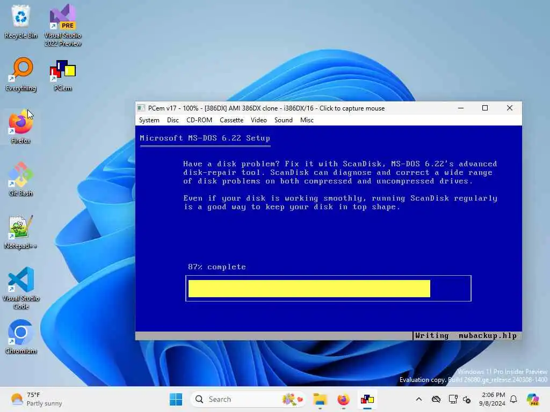Show hidden system tray icons
Viewport: 550px width, 412px height.
click(x=419, y=399)
